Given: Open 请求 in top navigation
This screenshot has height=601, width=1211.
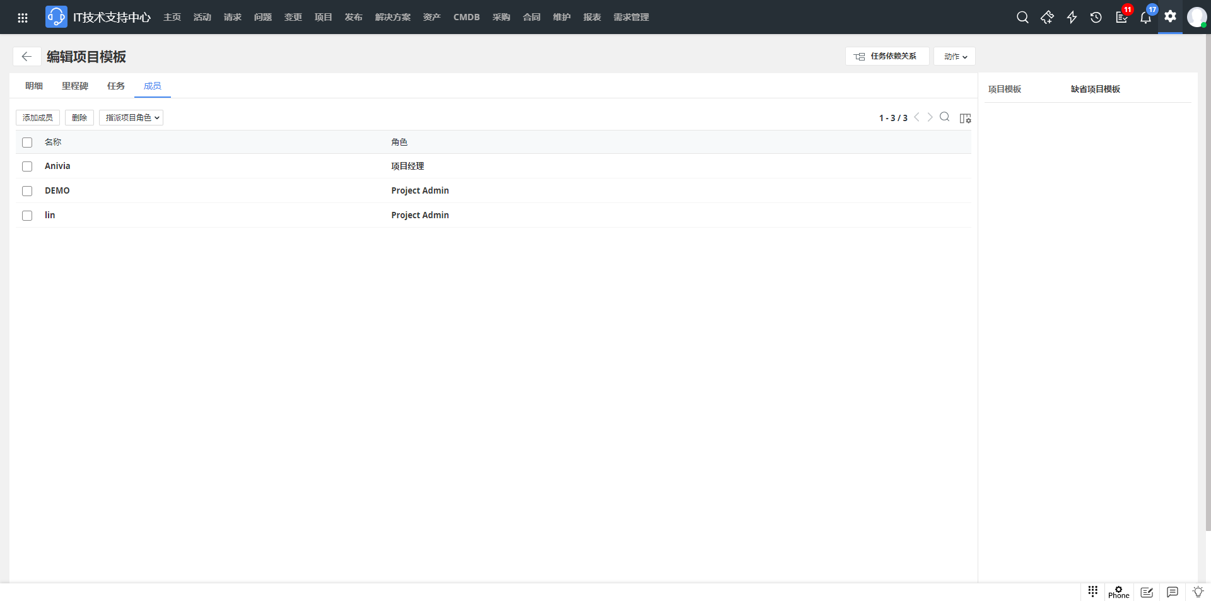Looking at the screenshot, I should pyautogui.click(x=233, y=17).
